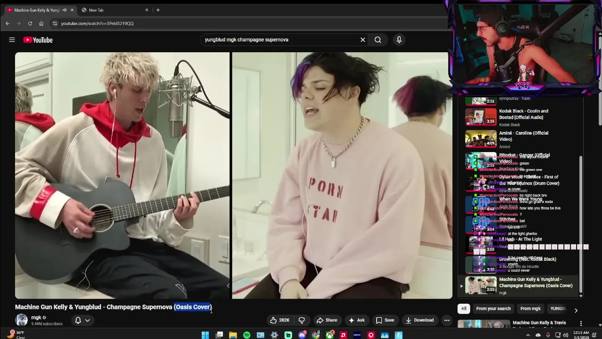602x339 pixels.
Task: Close the New Tab tab
Action: (x=147, y=10)
